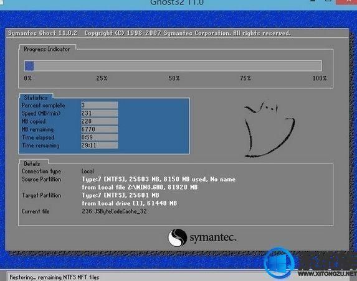Click the Local drive [1] 61440 MB line
Screen dimensions: 357x281
coord(129,203)
